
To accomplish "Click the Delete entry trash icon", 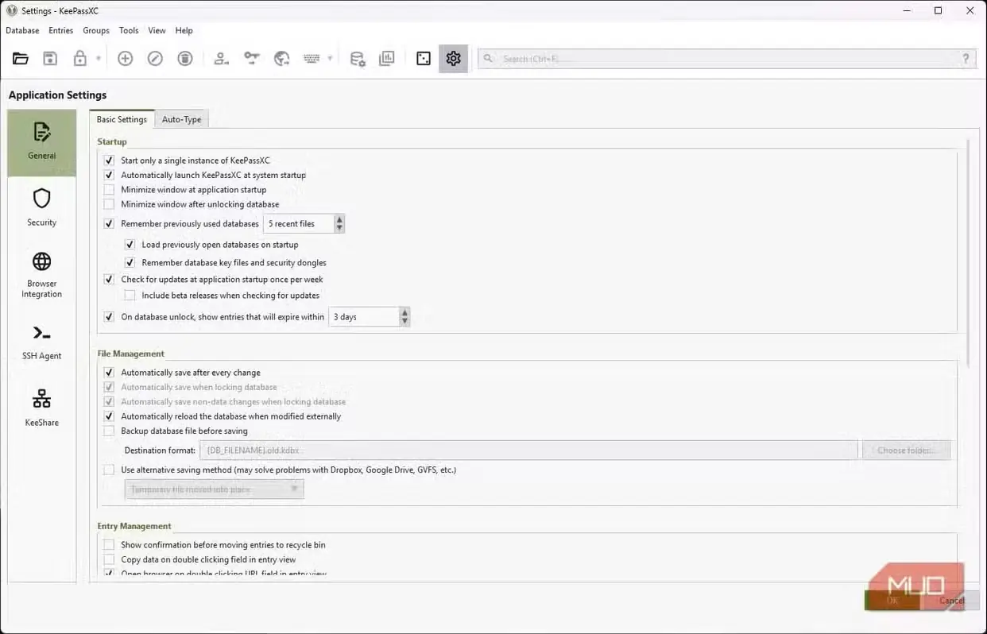I will [x=184, y=59].
